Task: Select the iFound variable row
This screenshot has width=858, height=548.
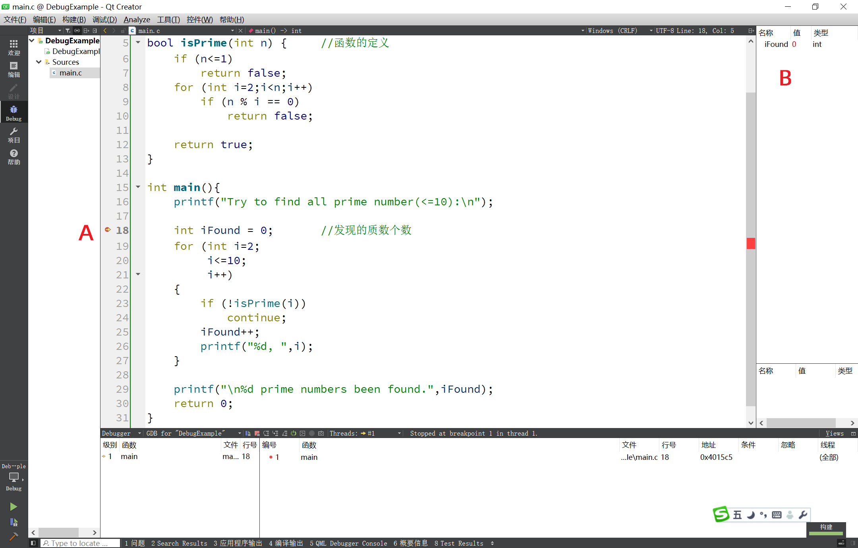Action: pyautogui.click(x=806, y=44)
